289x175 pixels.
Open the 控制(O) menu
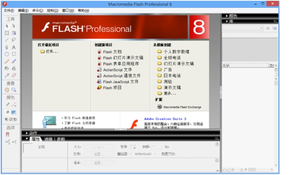[x=52, y=10]
